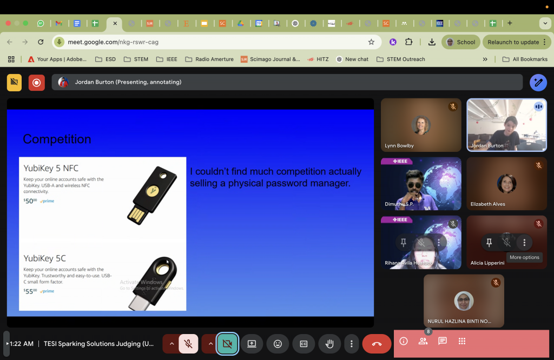Open the Chrome extensions puzzle icon
Image resolution: width=554 pixels, height=360 pixels.
(x=409, y=42)
